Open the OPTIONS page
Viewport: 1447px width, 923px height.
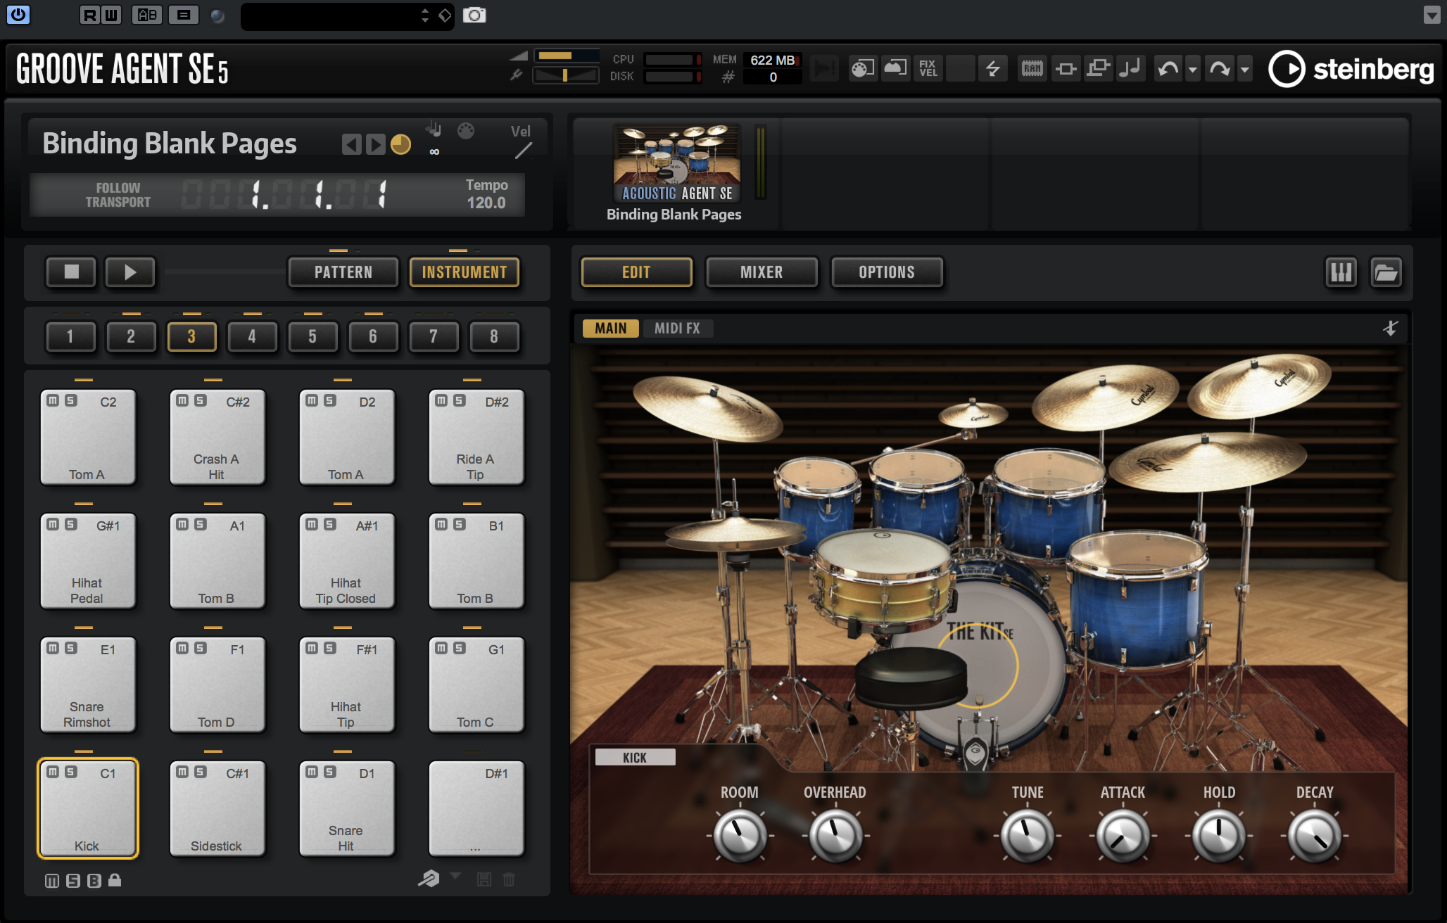click(887, 272)
